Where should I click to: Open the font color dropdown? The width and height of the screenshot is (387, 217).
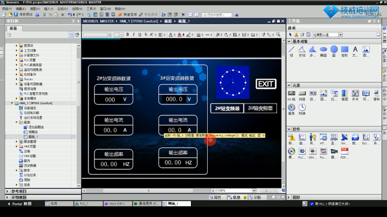(174, 35)
